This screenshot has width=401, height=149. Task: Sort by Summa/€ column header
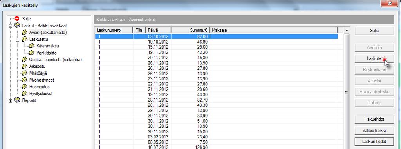pyautogui.click(x=191, y=30)
